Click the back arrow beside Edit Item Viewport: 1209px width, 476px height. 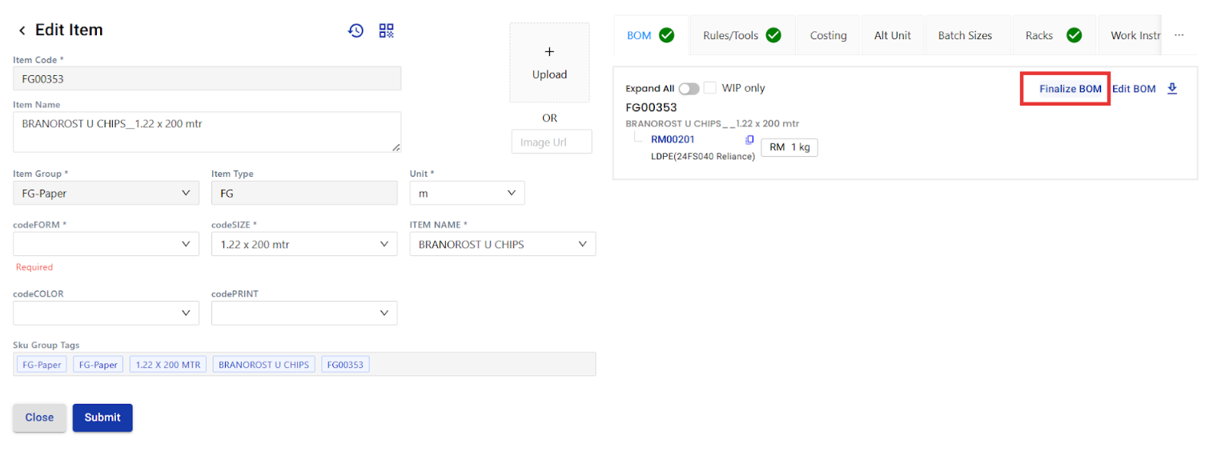pos(22,30)
